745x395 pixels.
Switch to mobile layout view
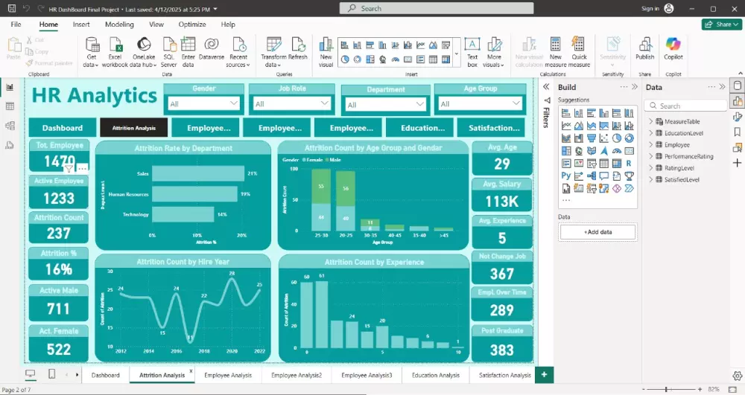52,374
